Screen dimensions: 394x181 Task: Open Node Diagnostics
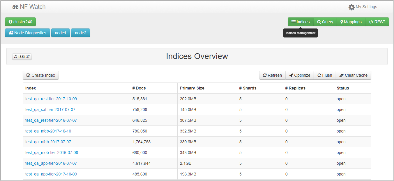point(28,33)
